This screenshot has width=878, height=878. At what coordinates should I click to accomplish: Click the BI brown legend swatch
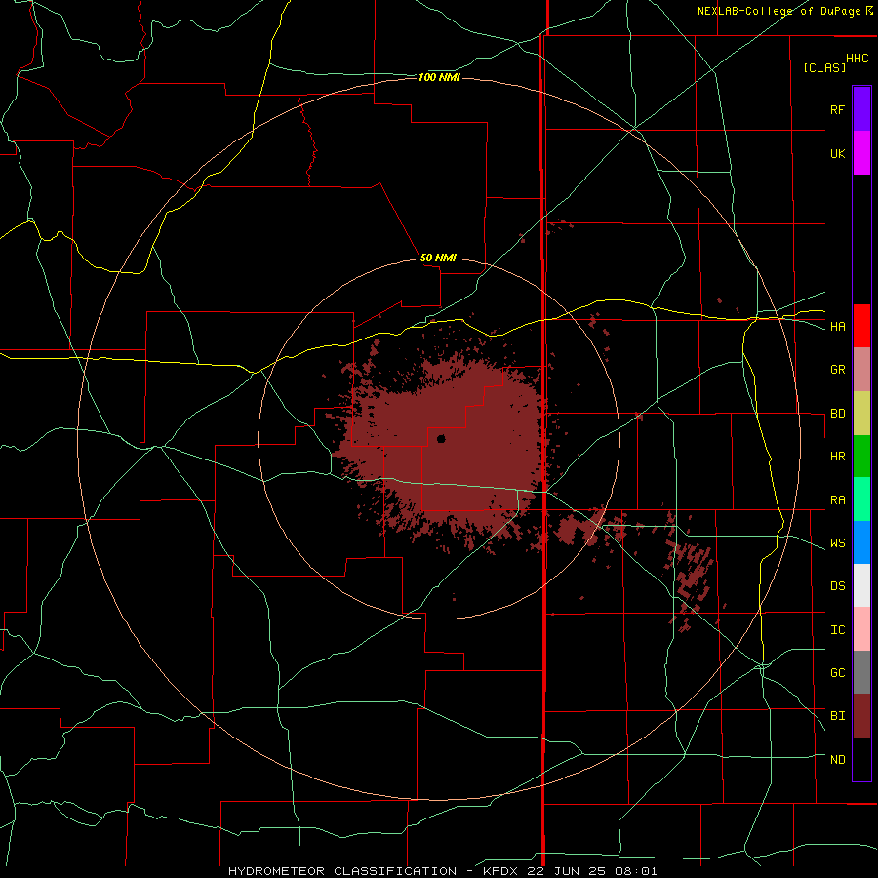861,716
